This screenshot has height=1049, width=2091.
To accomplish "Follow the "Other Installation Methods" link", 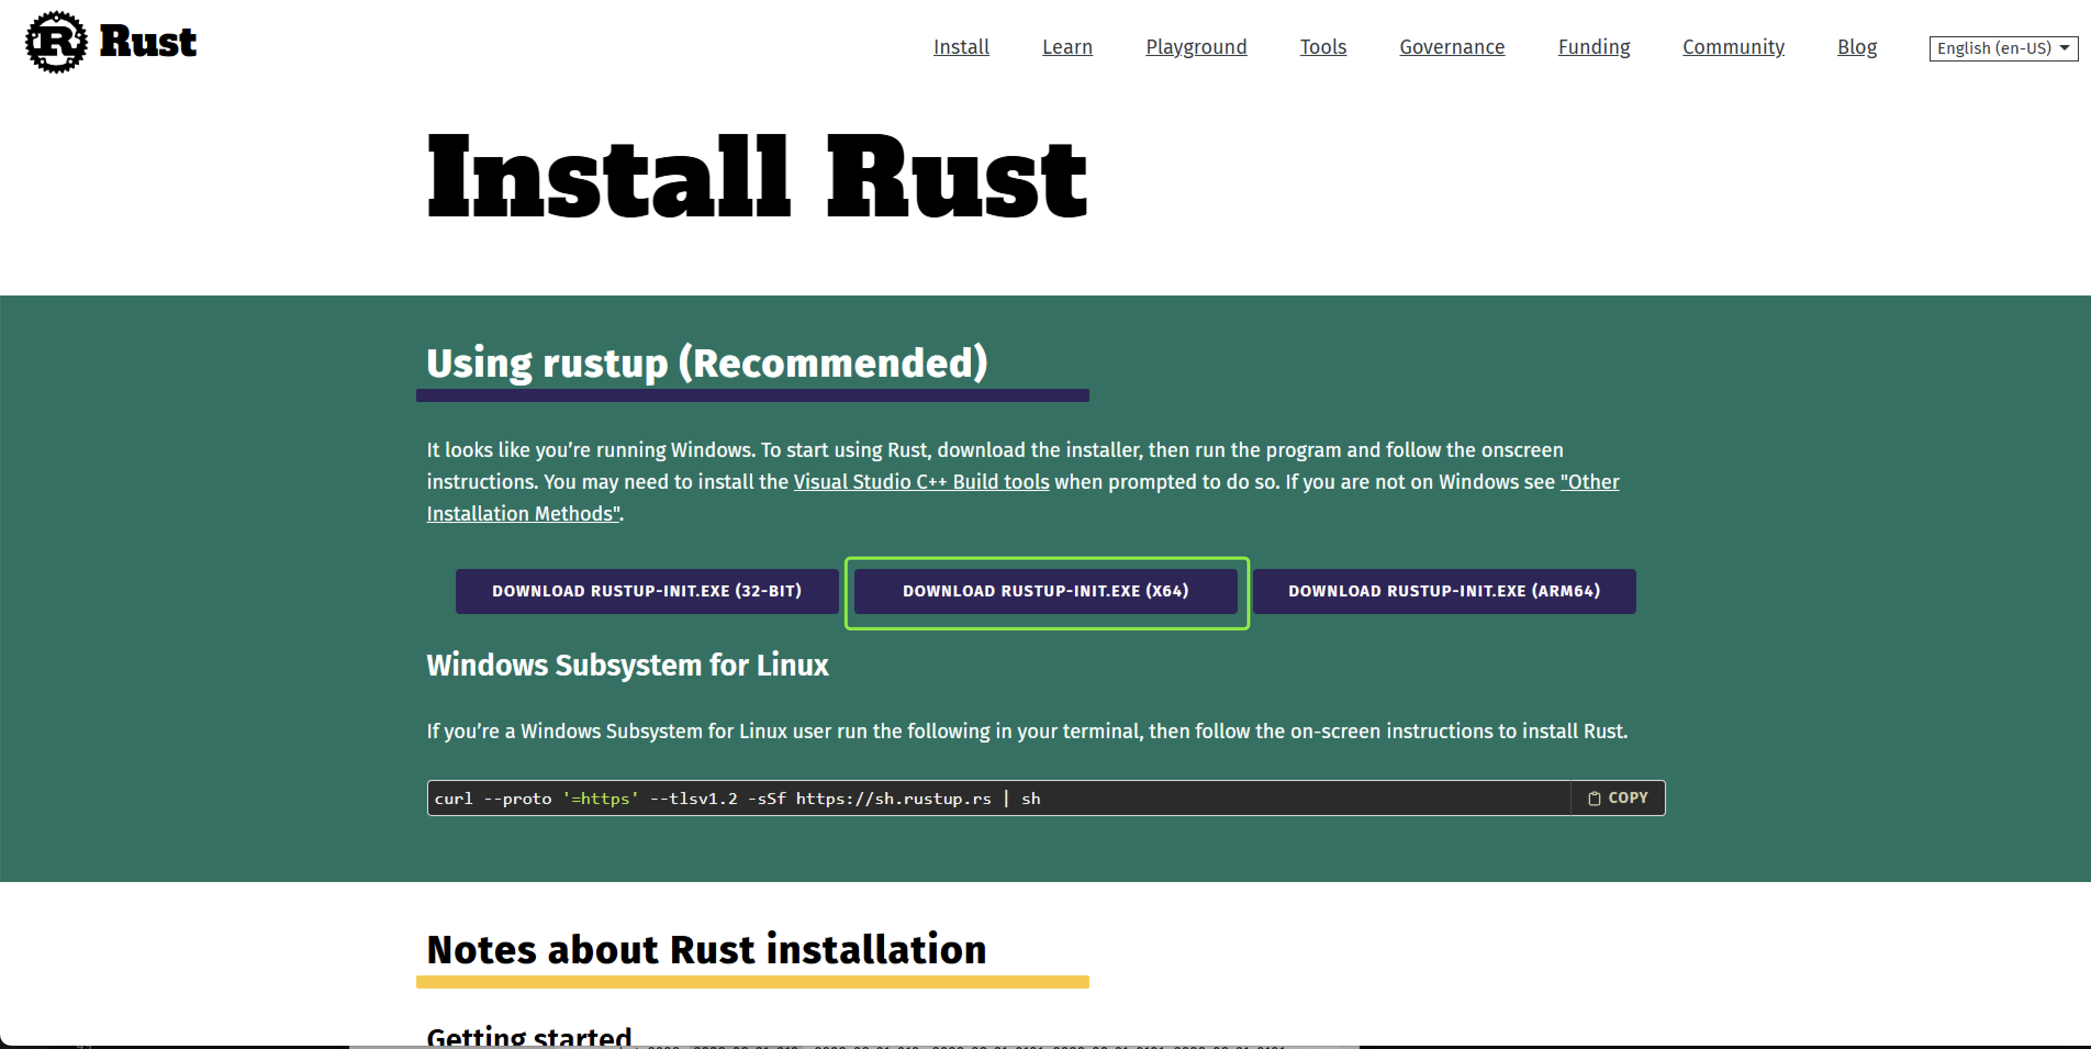I will (1589, 482).
